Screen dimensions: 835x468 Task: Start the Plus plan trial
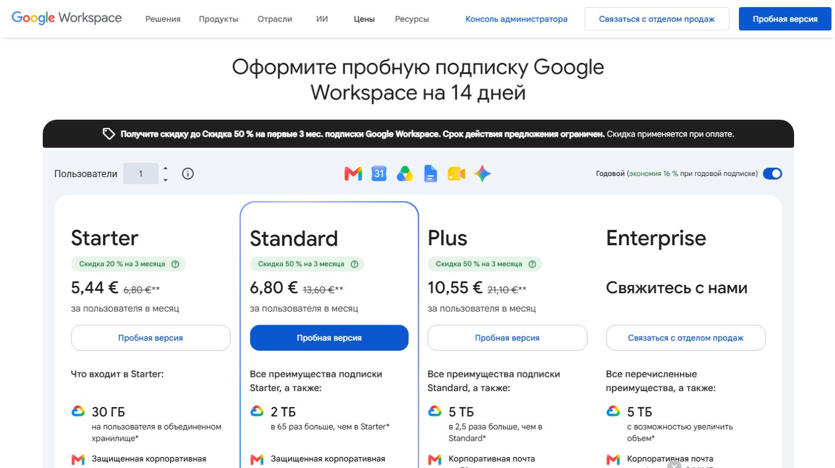(507, 338)
